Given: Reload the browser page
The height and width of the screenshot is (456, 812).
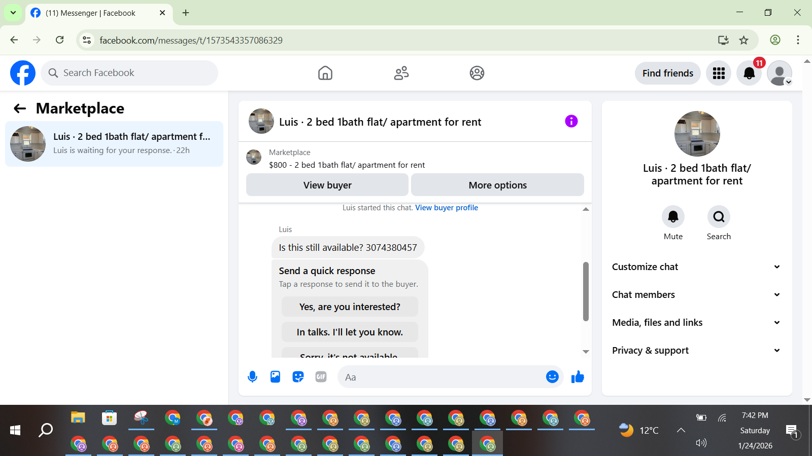Looking at the screenshot, I should [60, 40].
